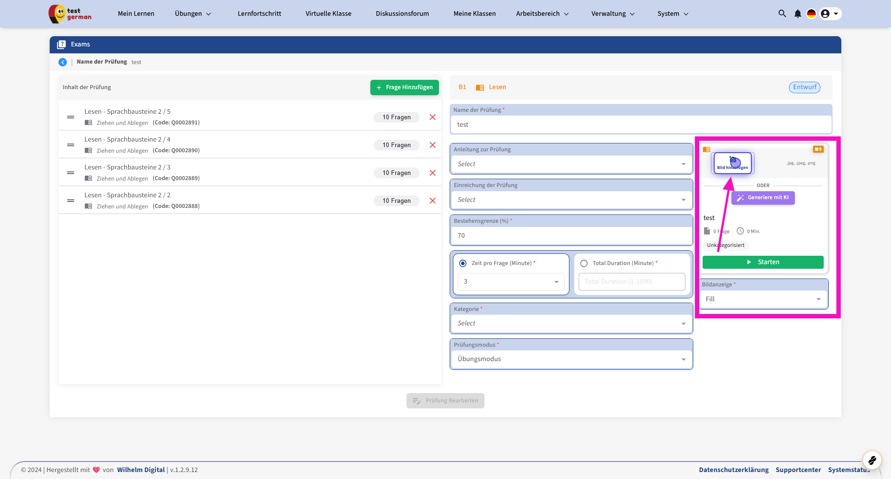Remove Sprachbausteine 2 / 5 with red X
The width and height of the screenshot is (891, 479).
pos(433,117)
